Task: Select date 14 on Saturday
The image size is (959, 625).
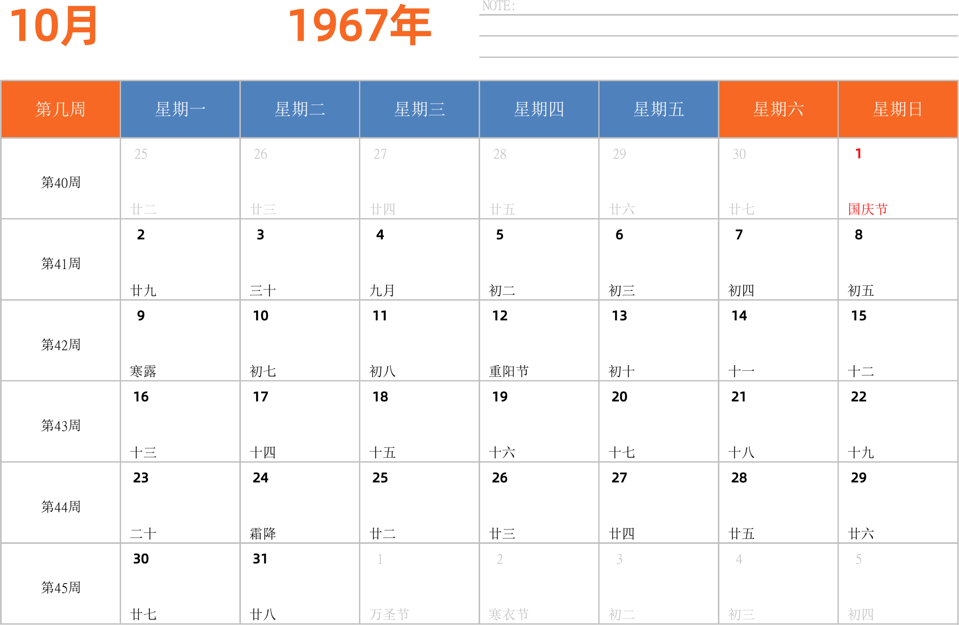Action: [739, 316]
